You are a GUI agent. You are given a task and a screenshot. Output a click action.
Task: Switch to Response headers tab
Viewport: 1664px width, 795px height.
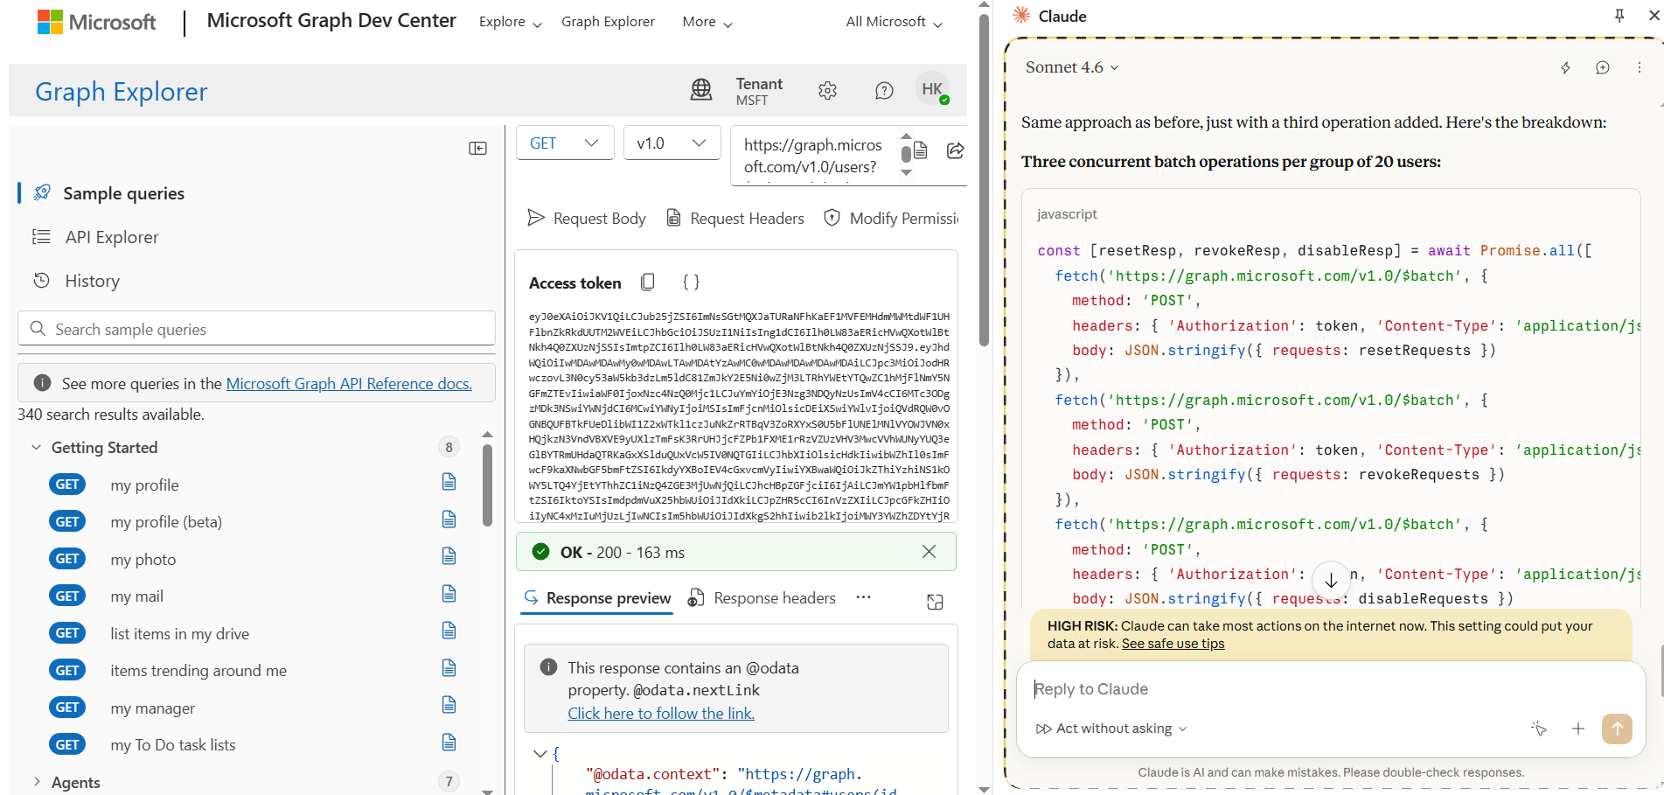tap(762, 598)
